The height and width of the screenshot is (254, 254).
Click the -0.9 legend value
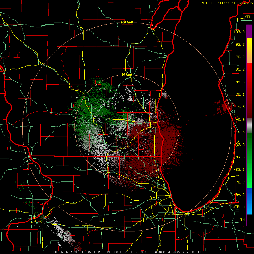(x=240, y=120)
